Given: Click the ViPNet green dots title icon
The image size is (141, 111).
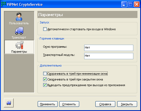Looking at the screenshot, I should click(4, 4).
